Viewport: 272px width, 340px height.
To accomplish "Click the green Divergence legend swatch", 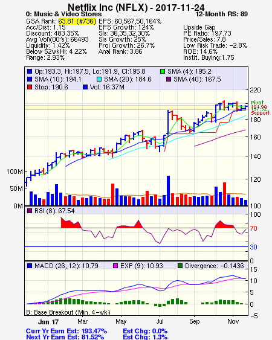I will tap(180, 266).
